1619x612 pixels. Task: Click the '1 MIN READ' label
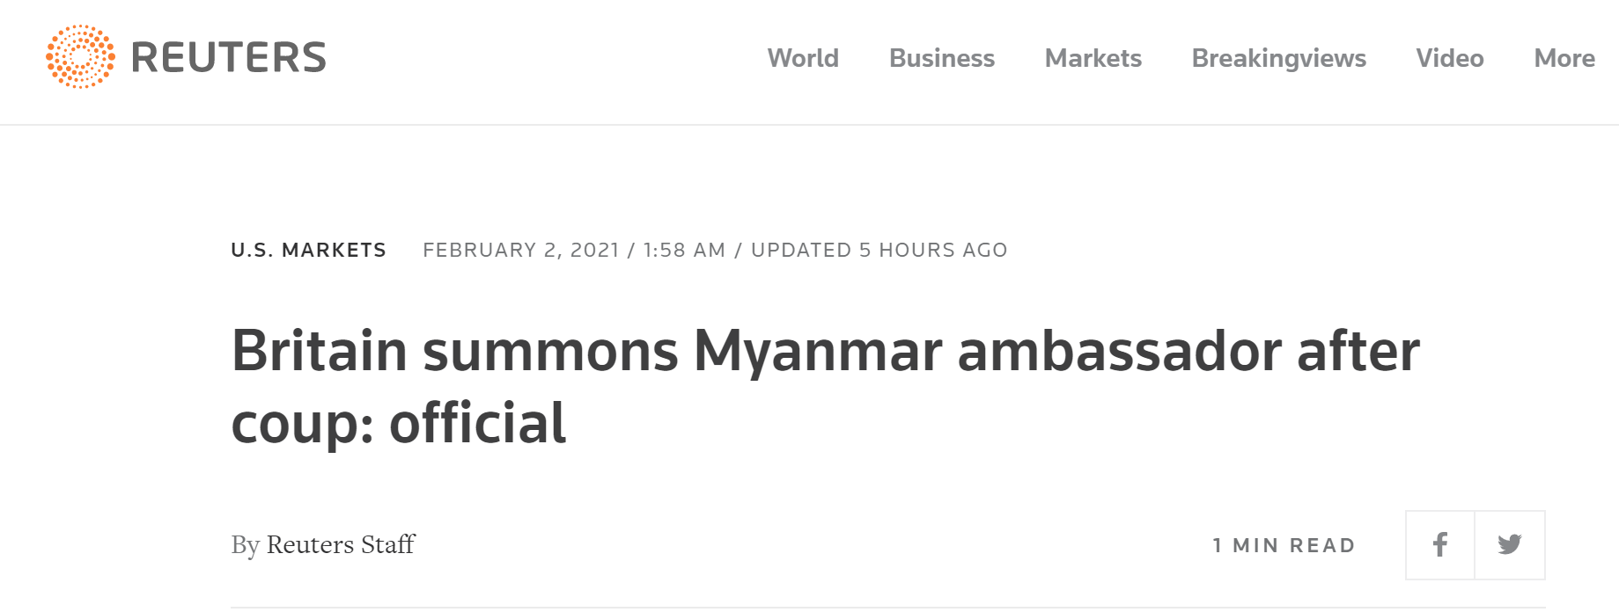click(x=1284, y=546)
